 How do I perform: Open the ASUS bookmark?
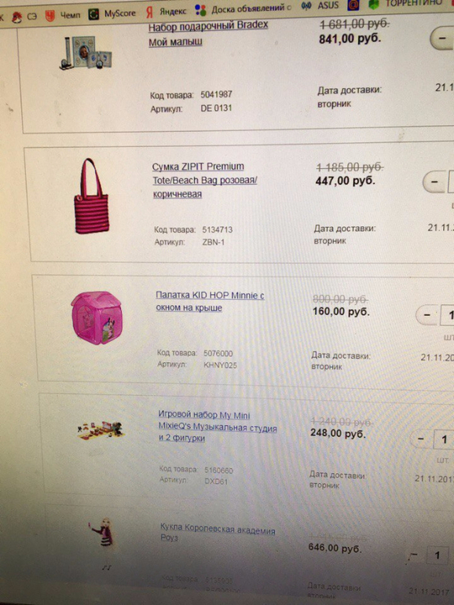[x=320, y=5]
